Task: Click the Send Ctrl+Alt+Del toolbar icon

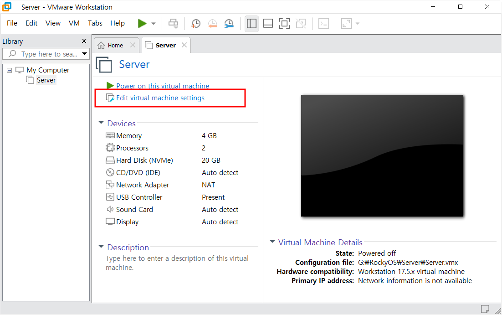Action: [x=173, y=23]
